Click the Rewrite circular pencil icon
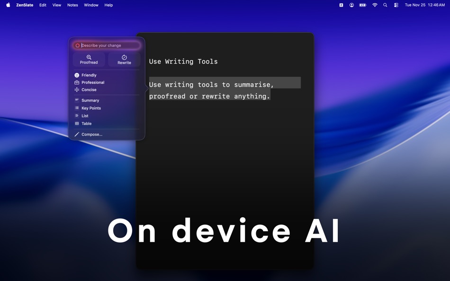The height and width of the screenshot is (281, 450). (x=123, y=56)
